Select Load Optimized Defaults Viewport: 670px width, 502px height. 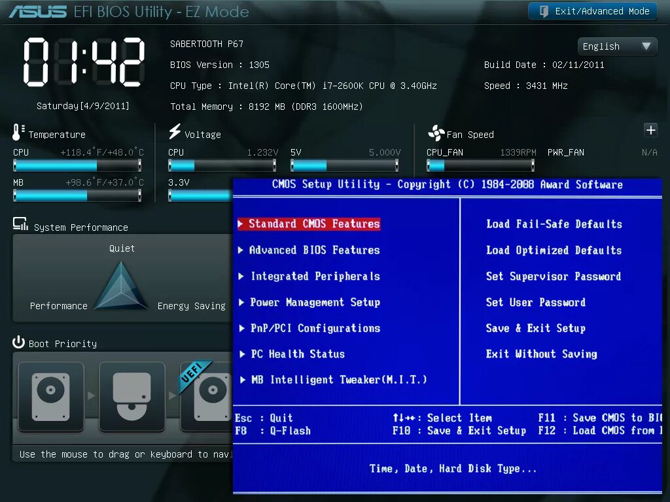coord(554,250)
